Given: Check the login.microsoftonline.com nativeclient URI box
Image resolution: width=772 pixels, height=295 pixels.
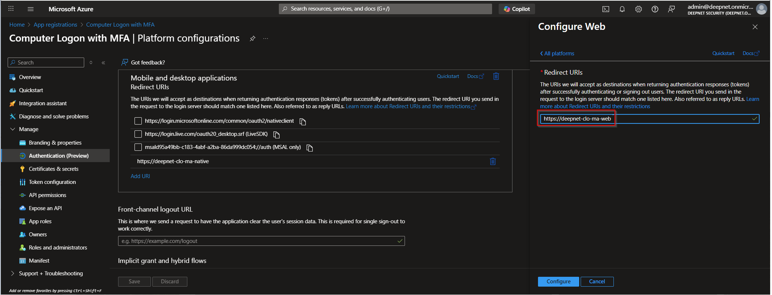Looking at the screenshot, I should click(x=138, y=121).
